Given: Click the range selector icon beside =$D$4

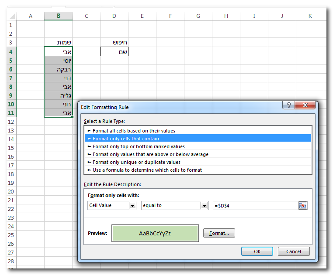Looking at the screenshot, I should pyautogui.click(x=302, y=205).
